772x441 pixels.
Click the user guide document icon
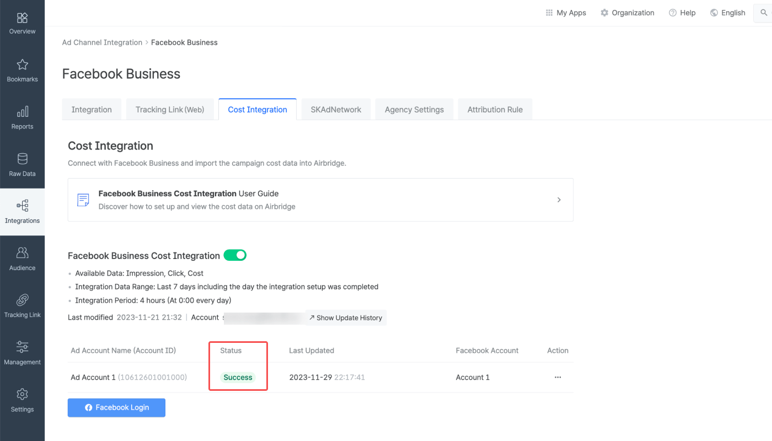click(x=83, y=200)
